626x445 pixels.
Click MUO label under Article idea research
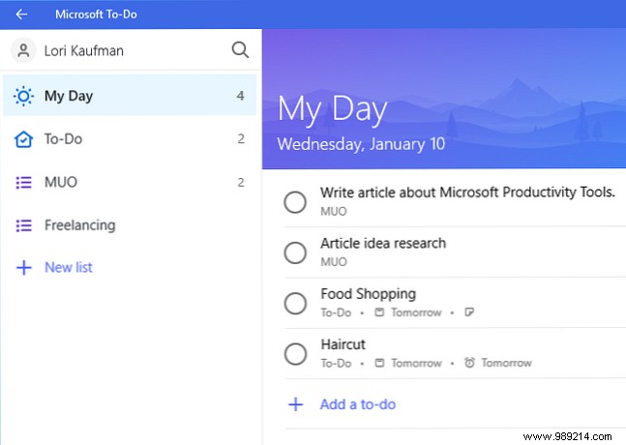coord(334,262)
